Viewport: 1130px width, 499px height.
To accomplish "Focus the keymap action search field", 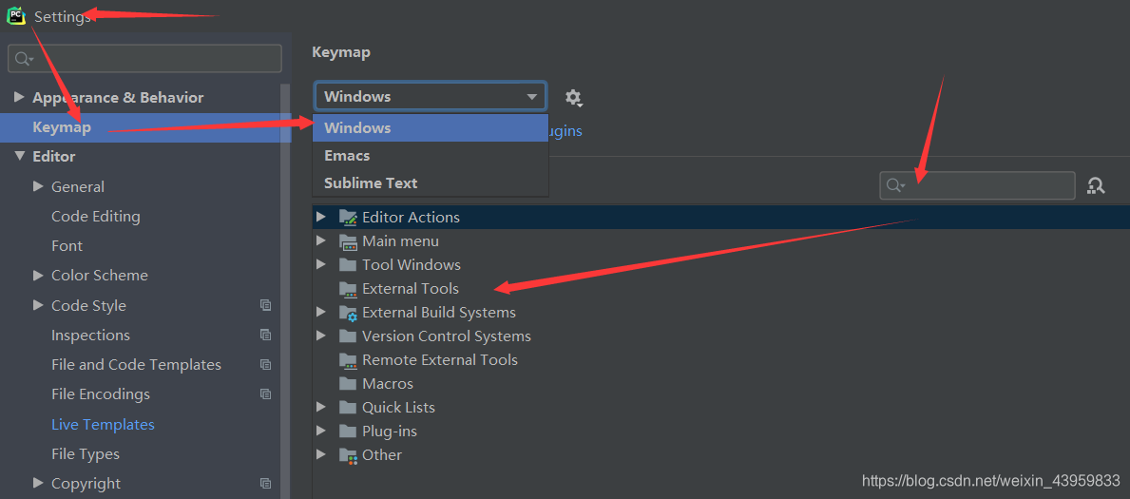I will point(977,186).
